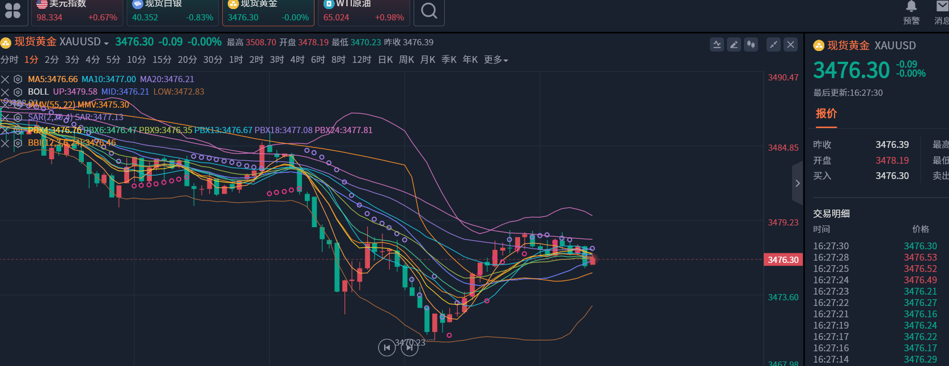The height and width of the screenshot is (366, 949).
Task: Collapse the right panel with chevron arrow
Action: tap(797, 183)
